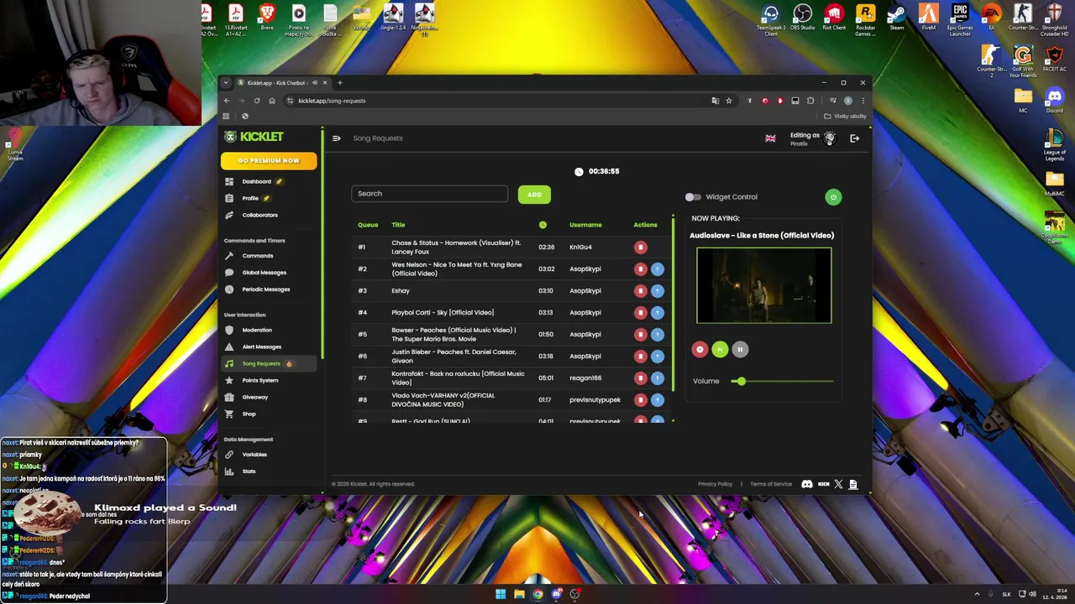Viewport: 1075px width, 604px height.
Task: Click the browser reload button
Action: (x=257, y=101)
